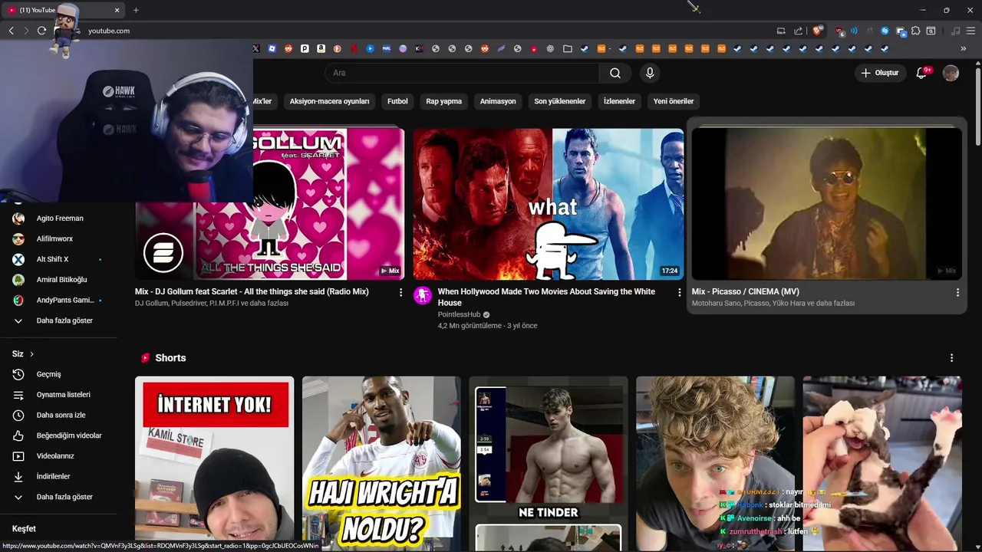The height and width of the screenshot is (552, 982).
Task: Click the share page icon in address bar
Action: [798, 31]
